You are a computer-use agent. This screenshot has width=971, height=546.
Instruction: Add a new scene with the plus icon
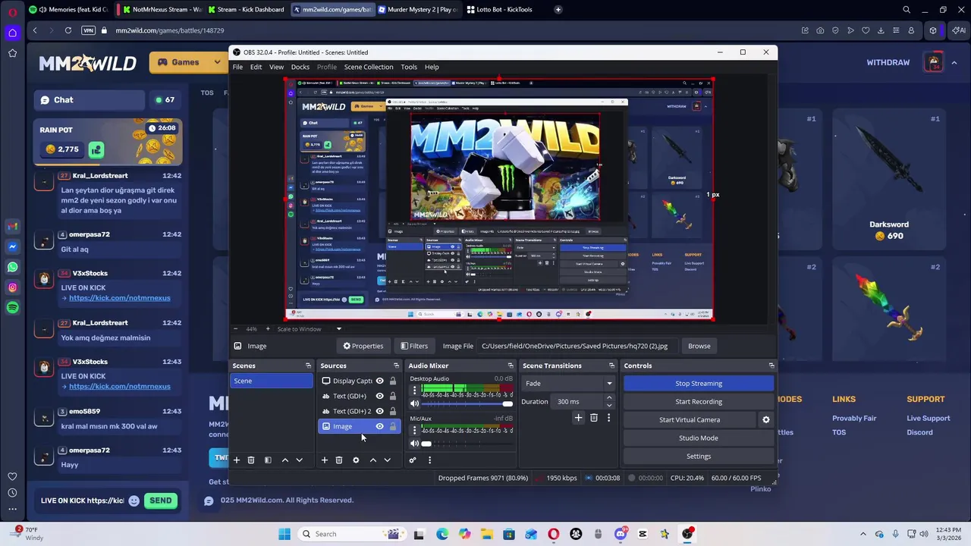tap(236, 460)
